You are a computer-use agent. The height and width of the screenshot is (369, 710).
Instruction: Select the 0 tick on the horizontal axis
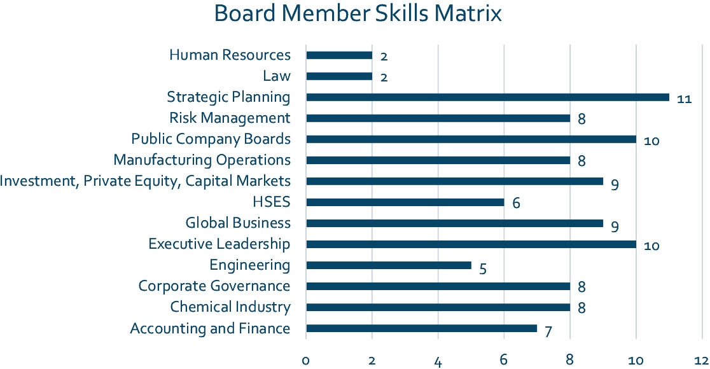point(306,360)
